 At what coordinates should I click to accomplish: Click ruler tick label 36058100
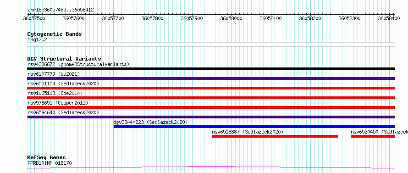271,18
